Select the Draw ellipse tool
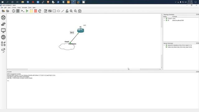 [58, 11]
